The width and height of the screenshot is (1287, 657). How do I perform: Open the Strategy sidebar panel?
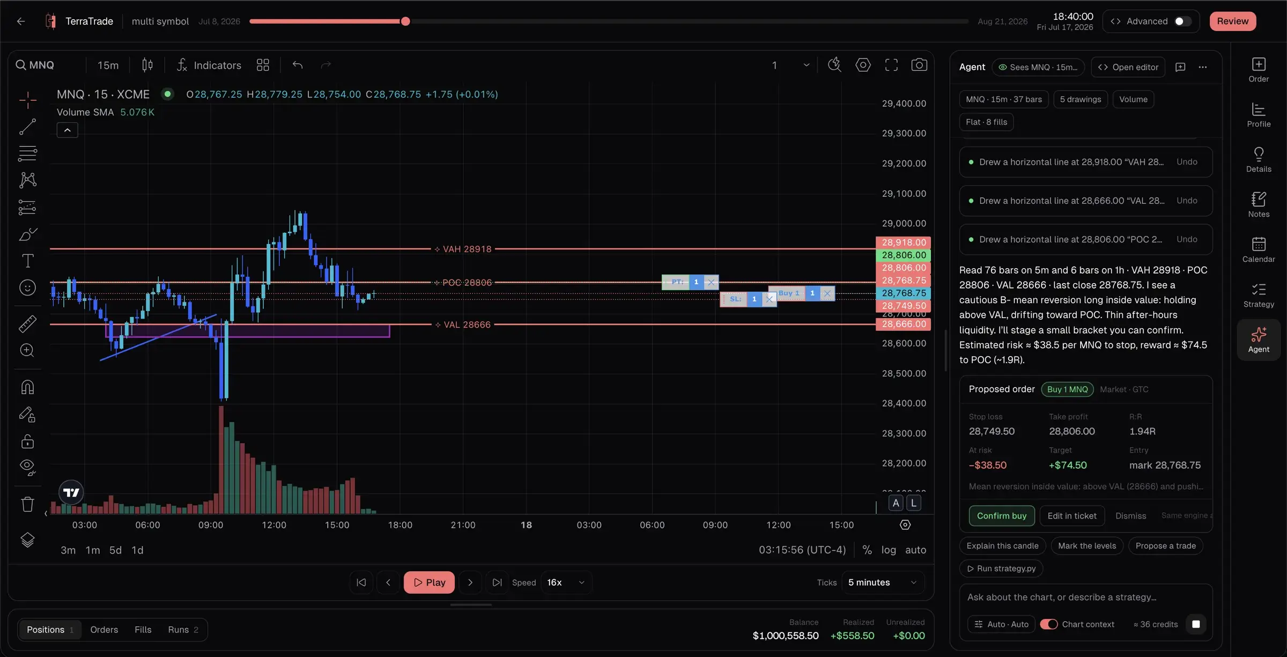click(x=1259, y=295)
